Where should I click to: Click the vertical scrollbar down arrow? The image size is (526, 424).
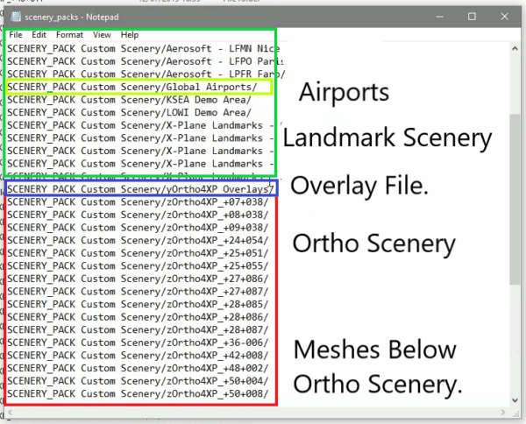515,400
